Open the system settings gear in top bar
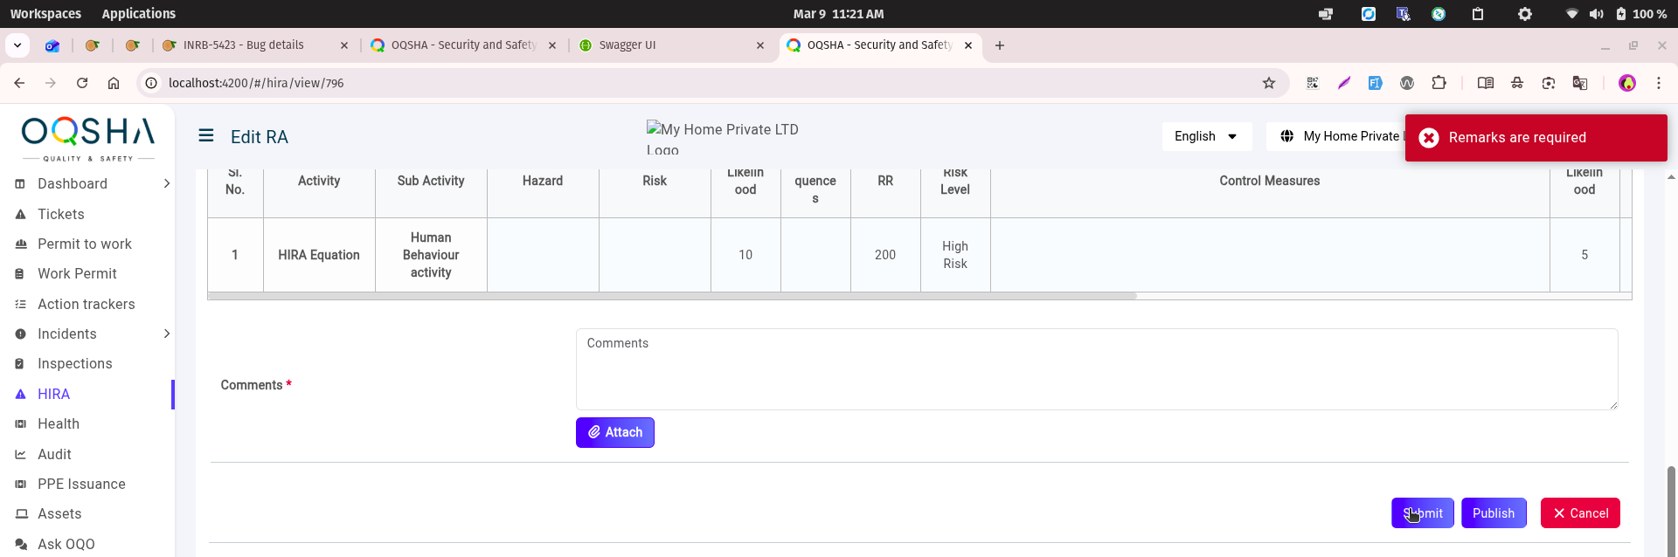1678x557 pixels. point(1525,14)
